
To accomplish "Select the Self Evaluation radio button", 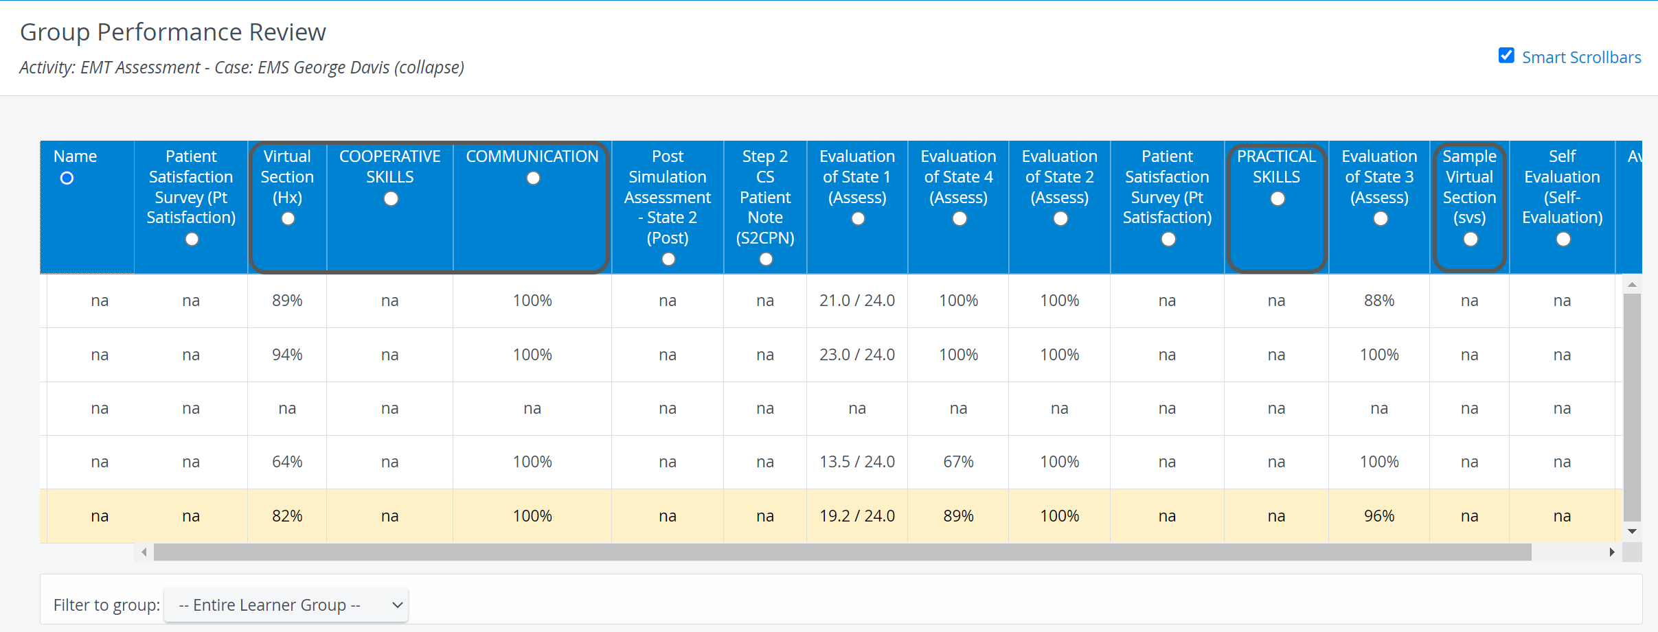I will click(1563, 239).
